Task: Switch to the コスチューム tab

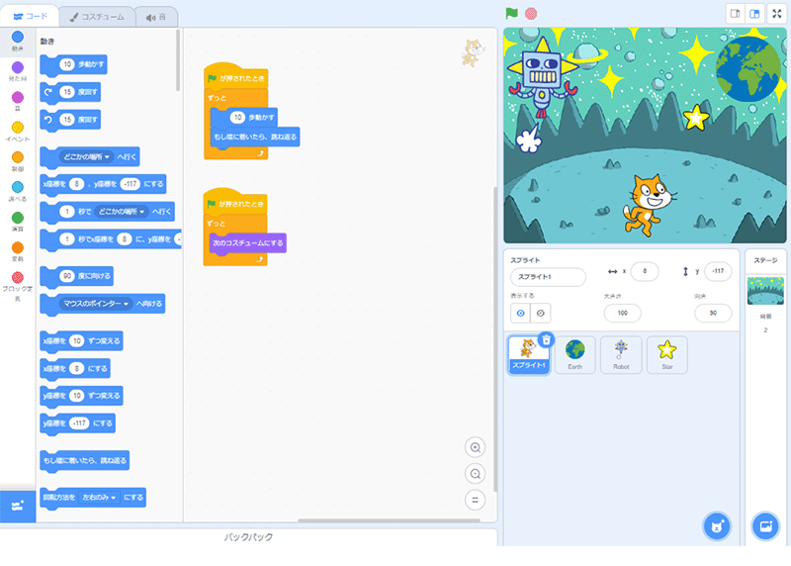Action: coord(91,17)
